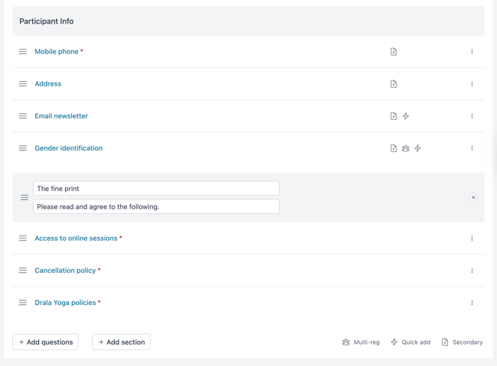The height and width of the screenshot is (366, 497).
Task: Click Quick add lightning icon on Gender identification
Action: point(417,148)
